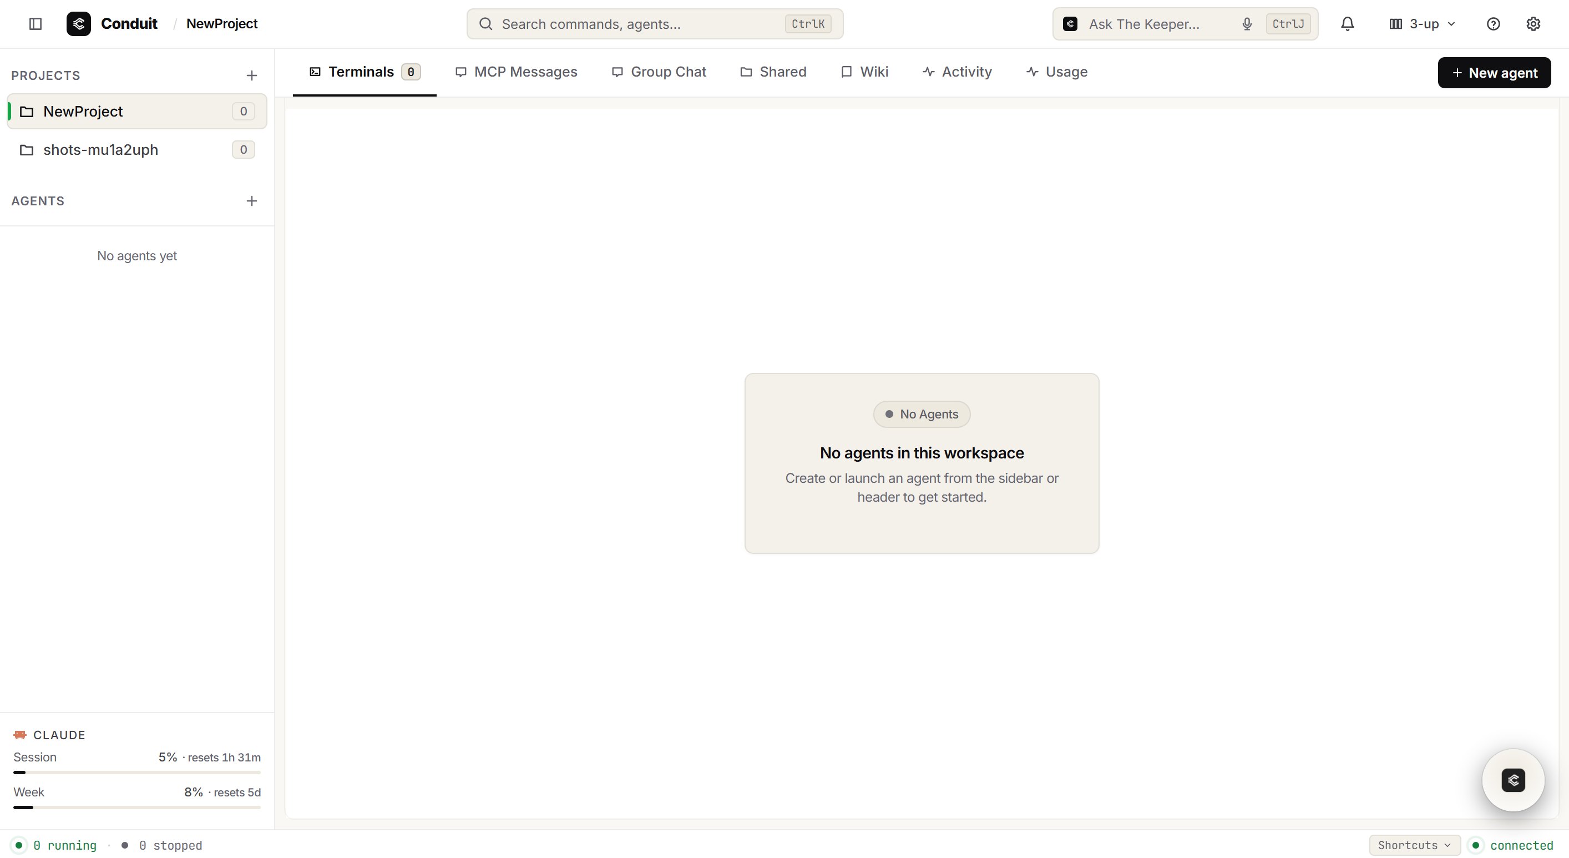1569x858 pixels.
Task: Select the NewProject project row
Action: (x=137, y=112)
